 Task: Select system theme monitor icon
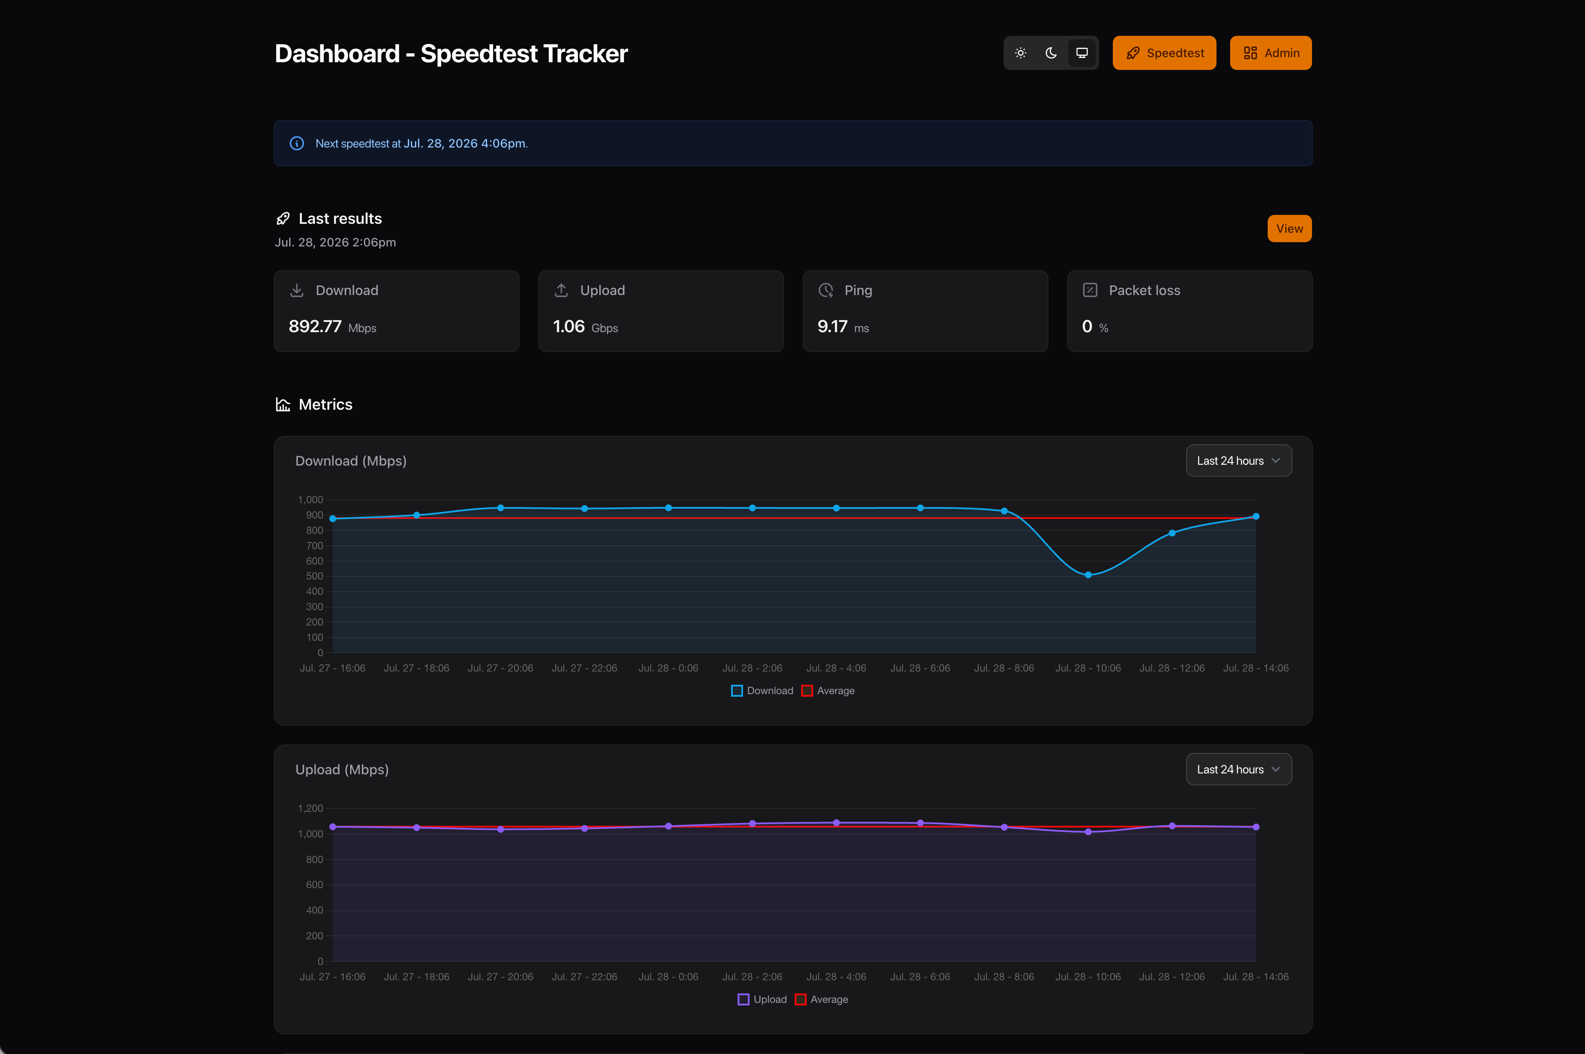[1081, 53]
